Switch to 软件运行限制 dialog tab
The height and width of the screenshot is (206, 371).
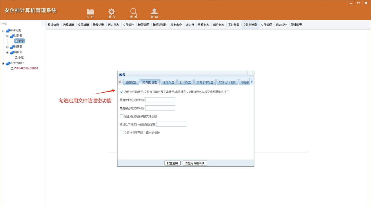point(227,82)
